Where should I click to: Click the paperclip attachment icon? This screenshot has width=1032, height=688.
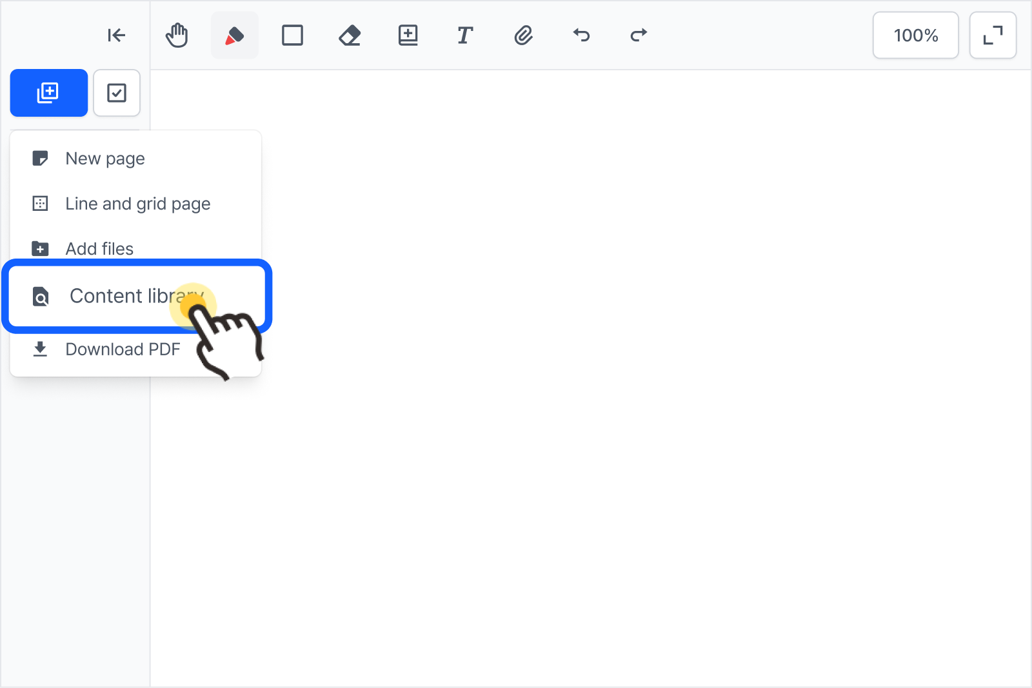[523, 35]
